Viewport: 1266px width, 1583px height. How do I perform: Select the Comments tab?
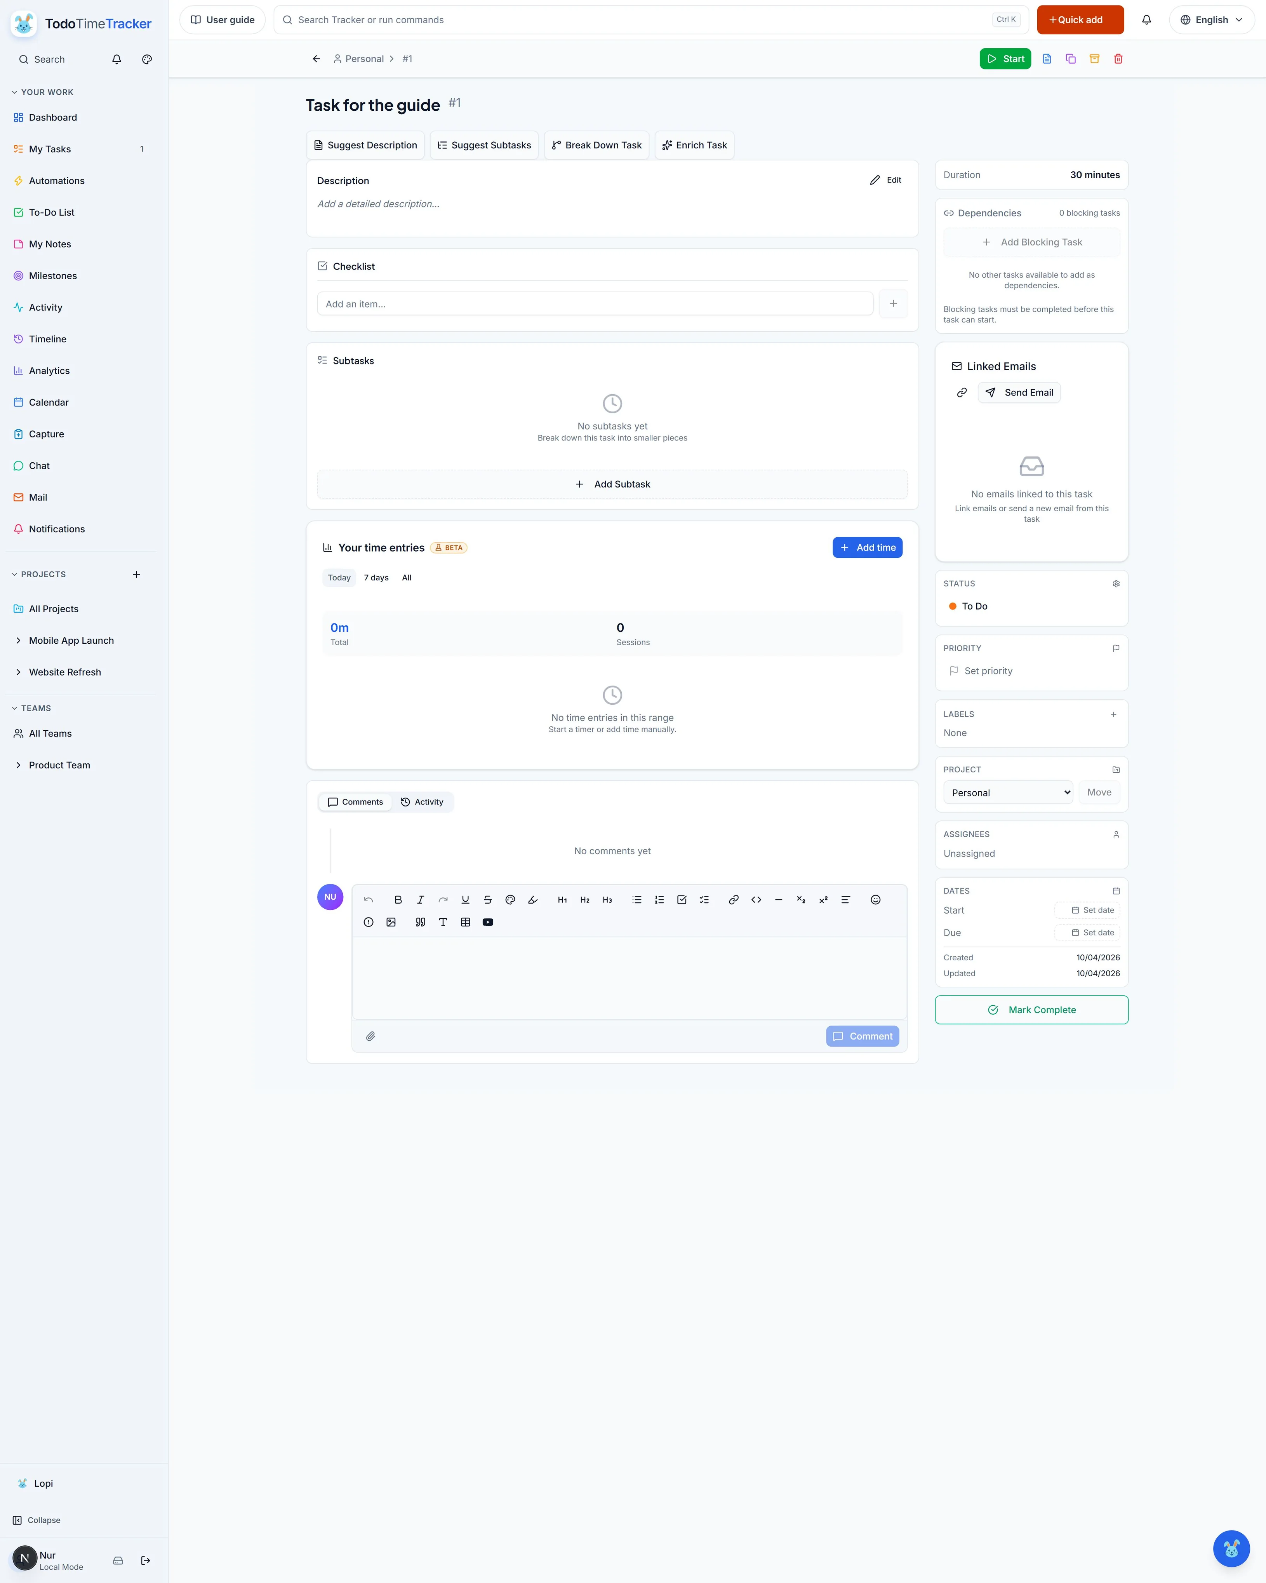pos(355,802)
